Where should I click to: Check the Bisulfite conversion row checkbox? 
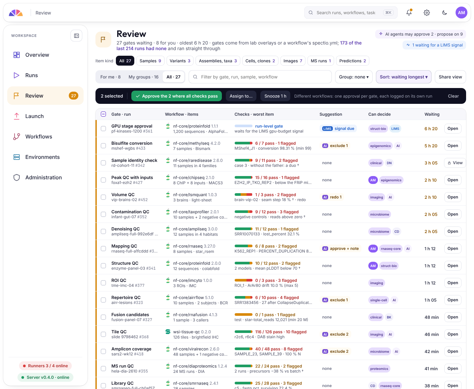coord(103,146)
